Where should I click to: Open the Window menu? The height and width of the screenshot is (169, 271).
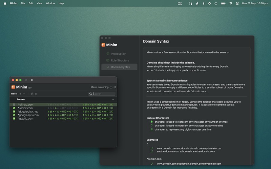point(50,3)
